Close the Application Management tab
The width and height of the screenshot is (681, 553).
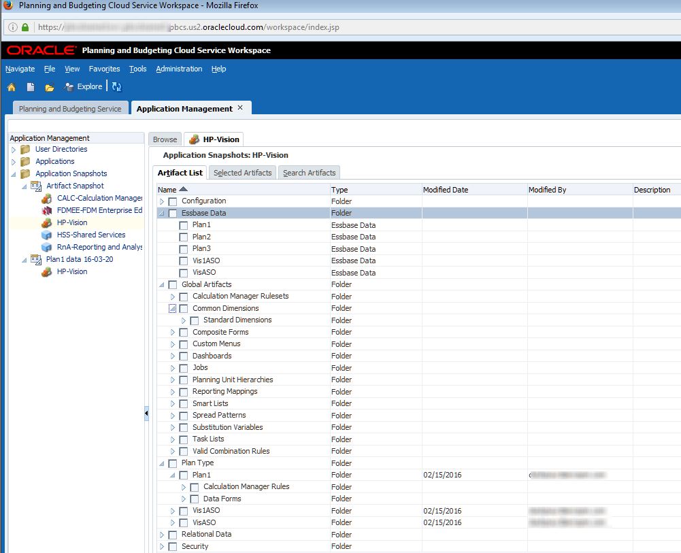tap(240, 107)
